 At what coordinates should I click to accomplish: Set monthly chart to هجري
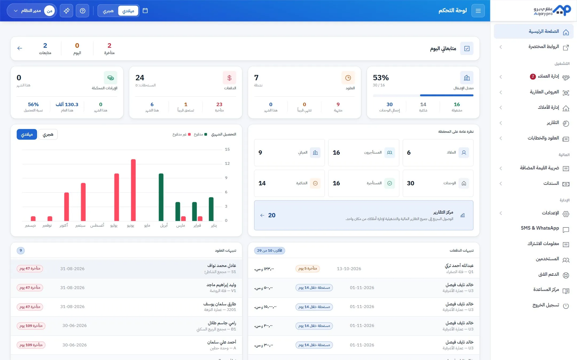(x=48, y=134)
